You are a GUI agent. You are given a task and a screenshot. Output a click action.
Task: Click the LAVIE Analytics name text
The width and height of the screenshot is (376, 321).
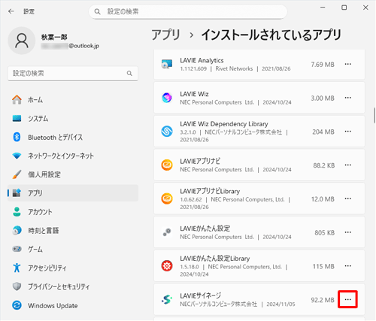click(202, 60)
